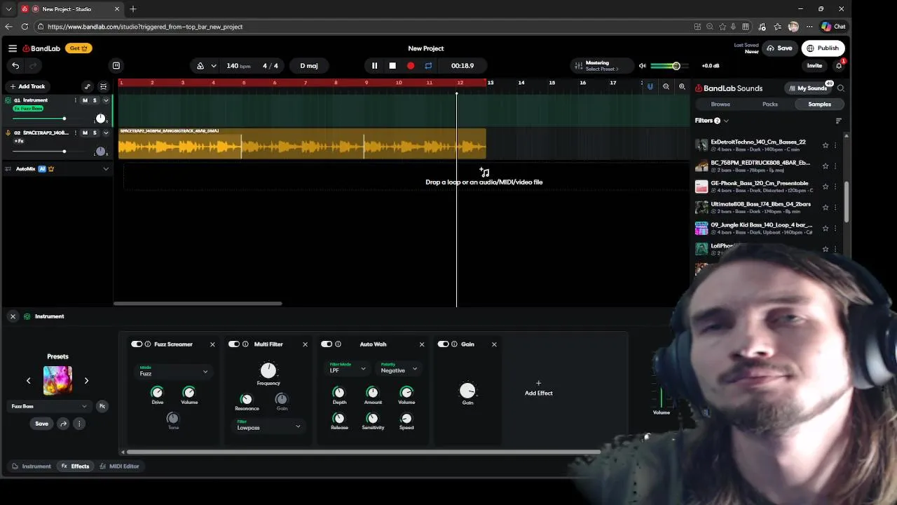
Task: Remove the Auto Wah effect
Action: 422,344
